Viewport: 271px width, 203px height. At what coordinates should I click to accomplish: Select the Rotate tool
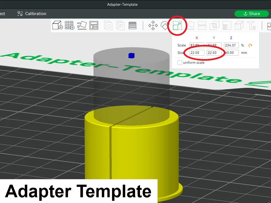coord(165,26)
